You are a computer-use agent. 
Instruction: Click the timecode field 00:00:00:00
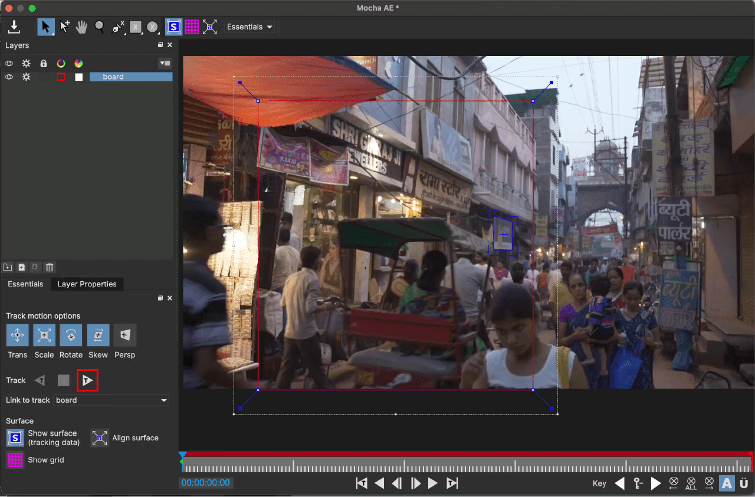(x=205, y=483)
